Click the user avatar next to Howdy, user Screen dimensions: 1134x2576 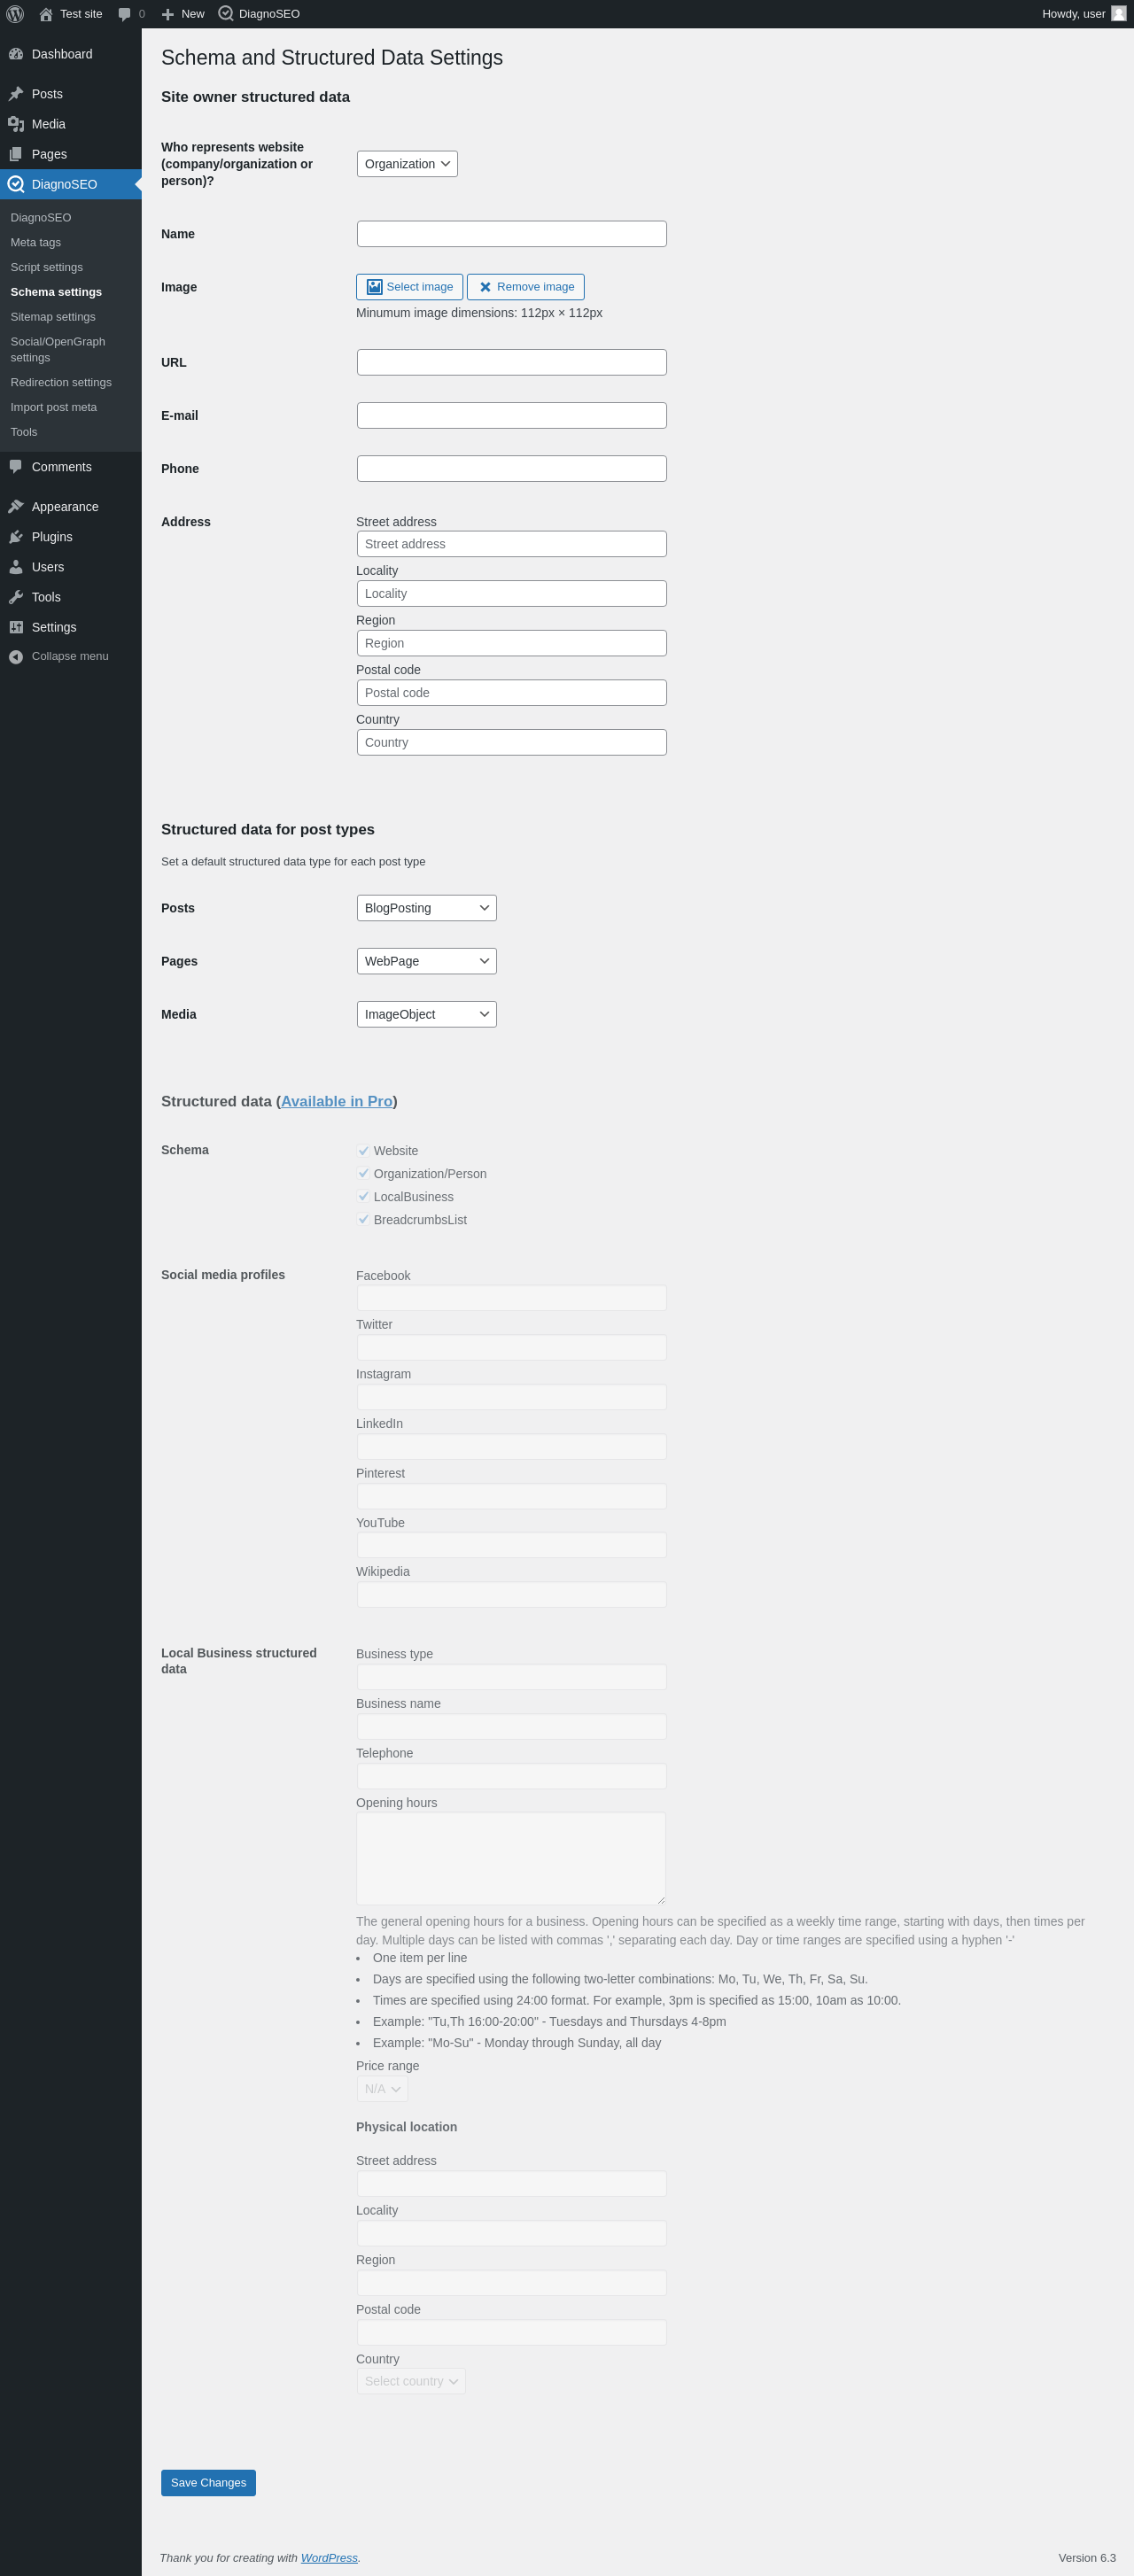1119,14
